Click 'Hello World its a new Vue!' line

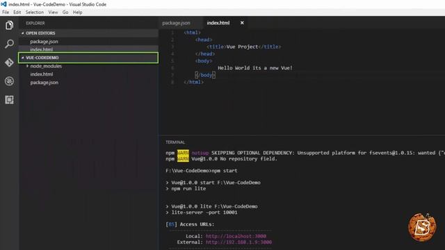[255, 68]
